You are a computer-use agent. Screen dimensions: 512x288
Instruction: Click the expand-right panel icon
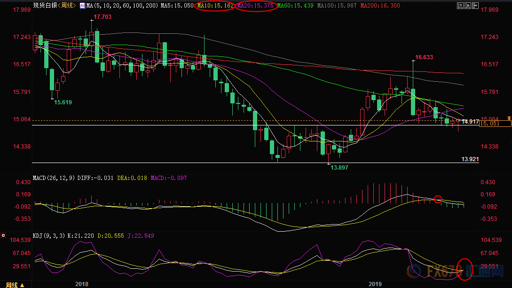pos(475,6)
